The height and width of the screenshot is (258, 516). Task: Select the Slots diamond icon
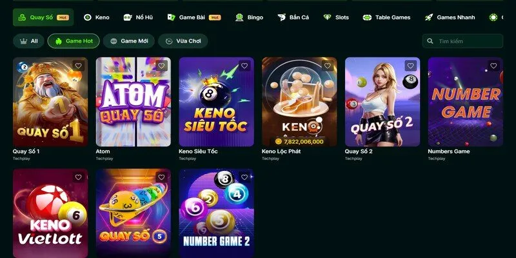(x=327, y=17)
